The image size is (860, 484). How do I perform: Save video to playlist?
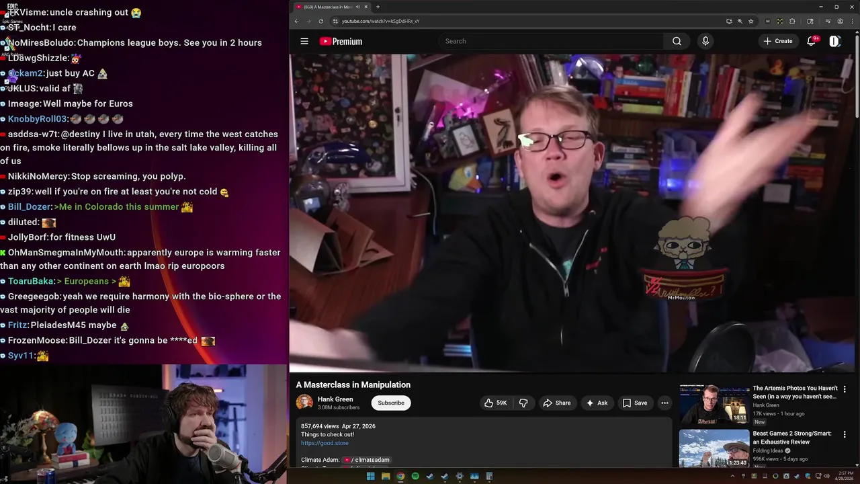coord(635,403)
